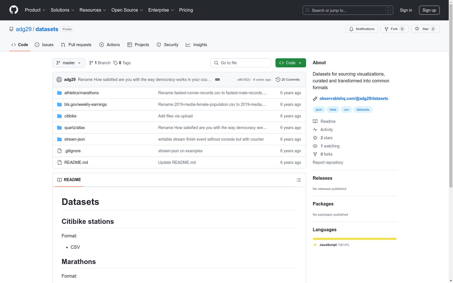Switch to the Issues tab

click(44, 45)
